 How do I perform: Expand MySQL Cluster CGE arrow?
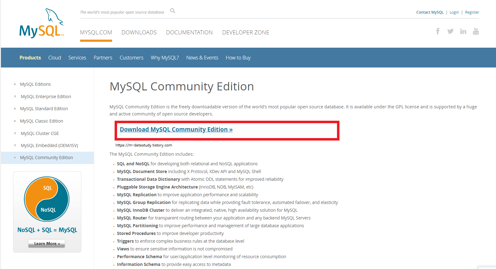pos(15,133)
